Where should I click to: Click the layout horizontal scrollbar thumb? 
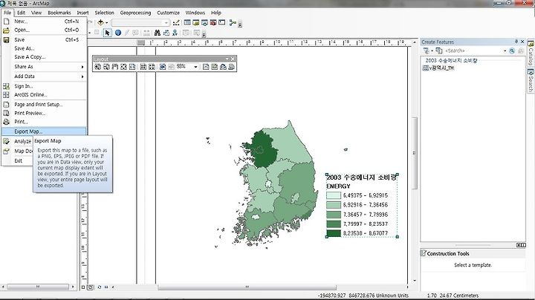coord(247,287)
